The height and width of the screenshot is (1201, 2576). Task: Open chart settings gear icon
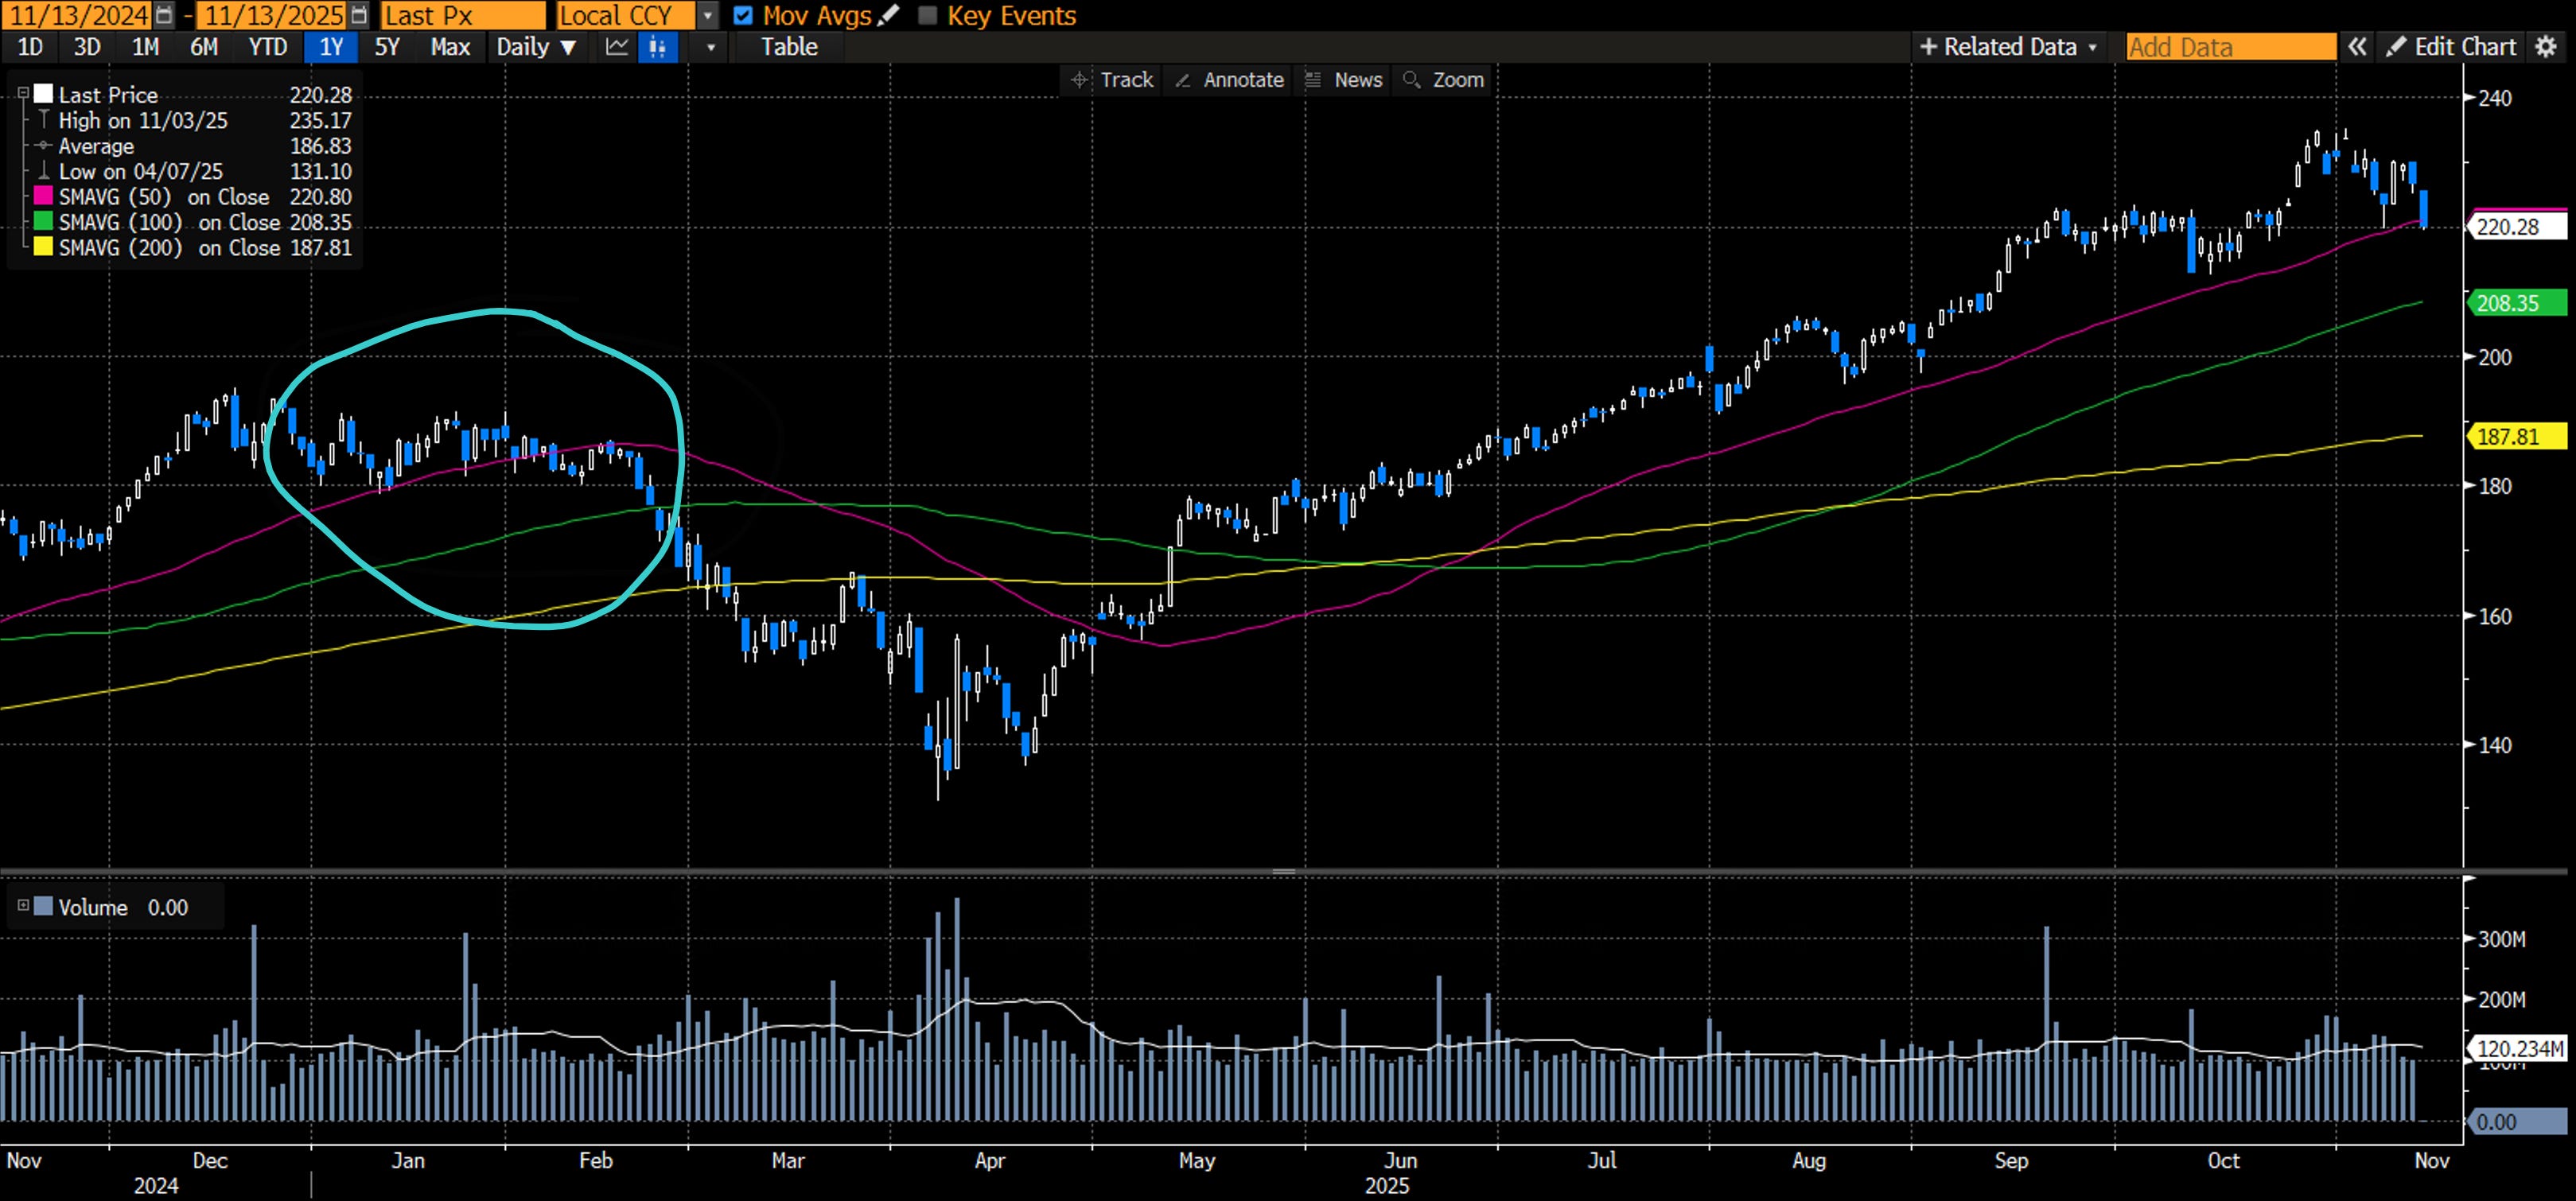coord(2547,47)
